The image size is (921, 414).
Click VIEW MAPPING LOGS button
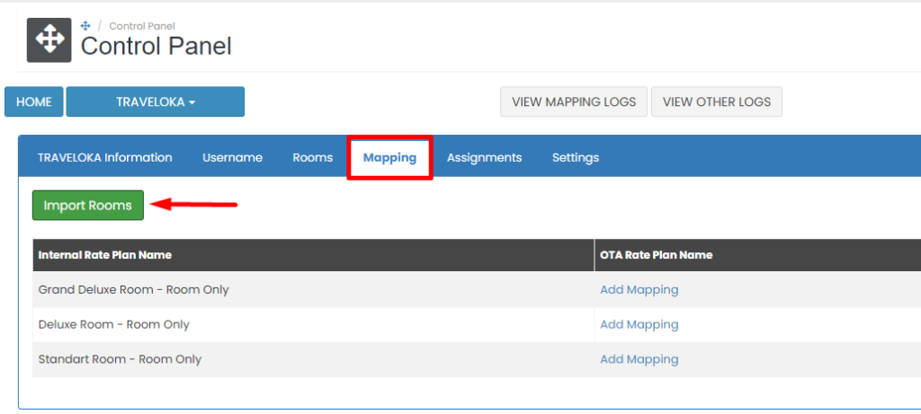tap(574, 102)
